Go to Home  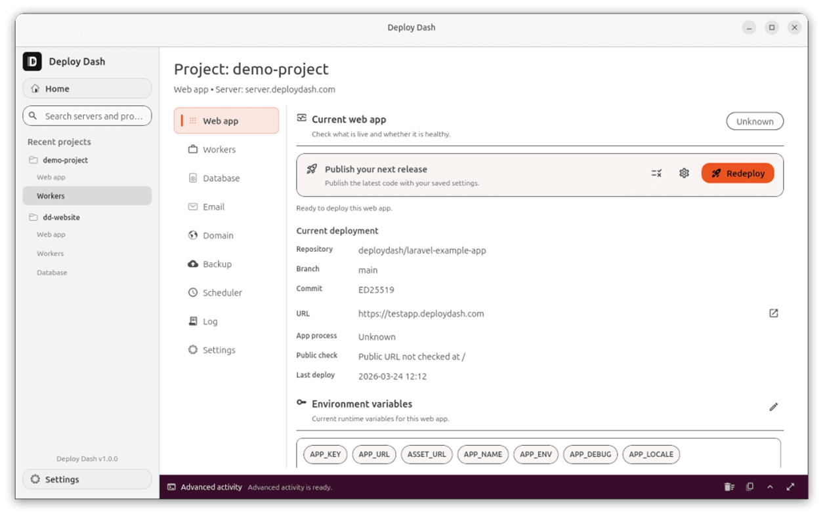pos(87,89)
